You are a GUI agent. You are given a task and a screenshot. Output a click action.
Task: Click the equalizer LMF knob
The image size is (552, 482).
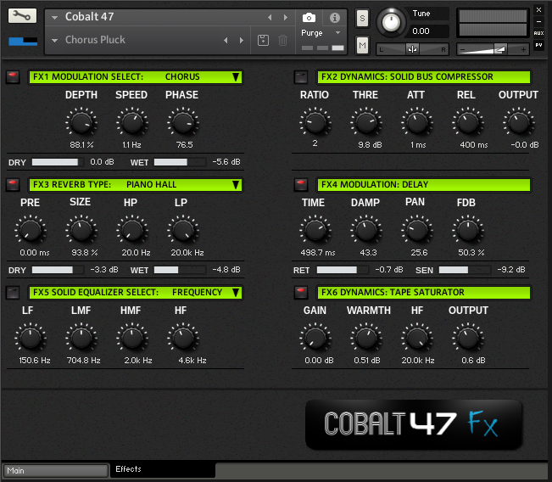pos(81,338)
